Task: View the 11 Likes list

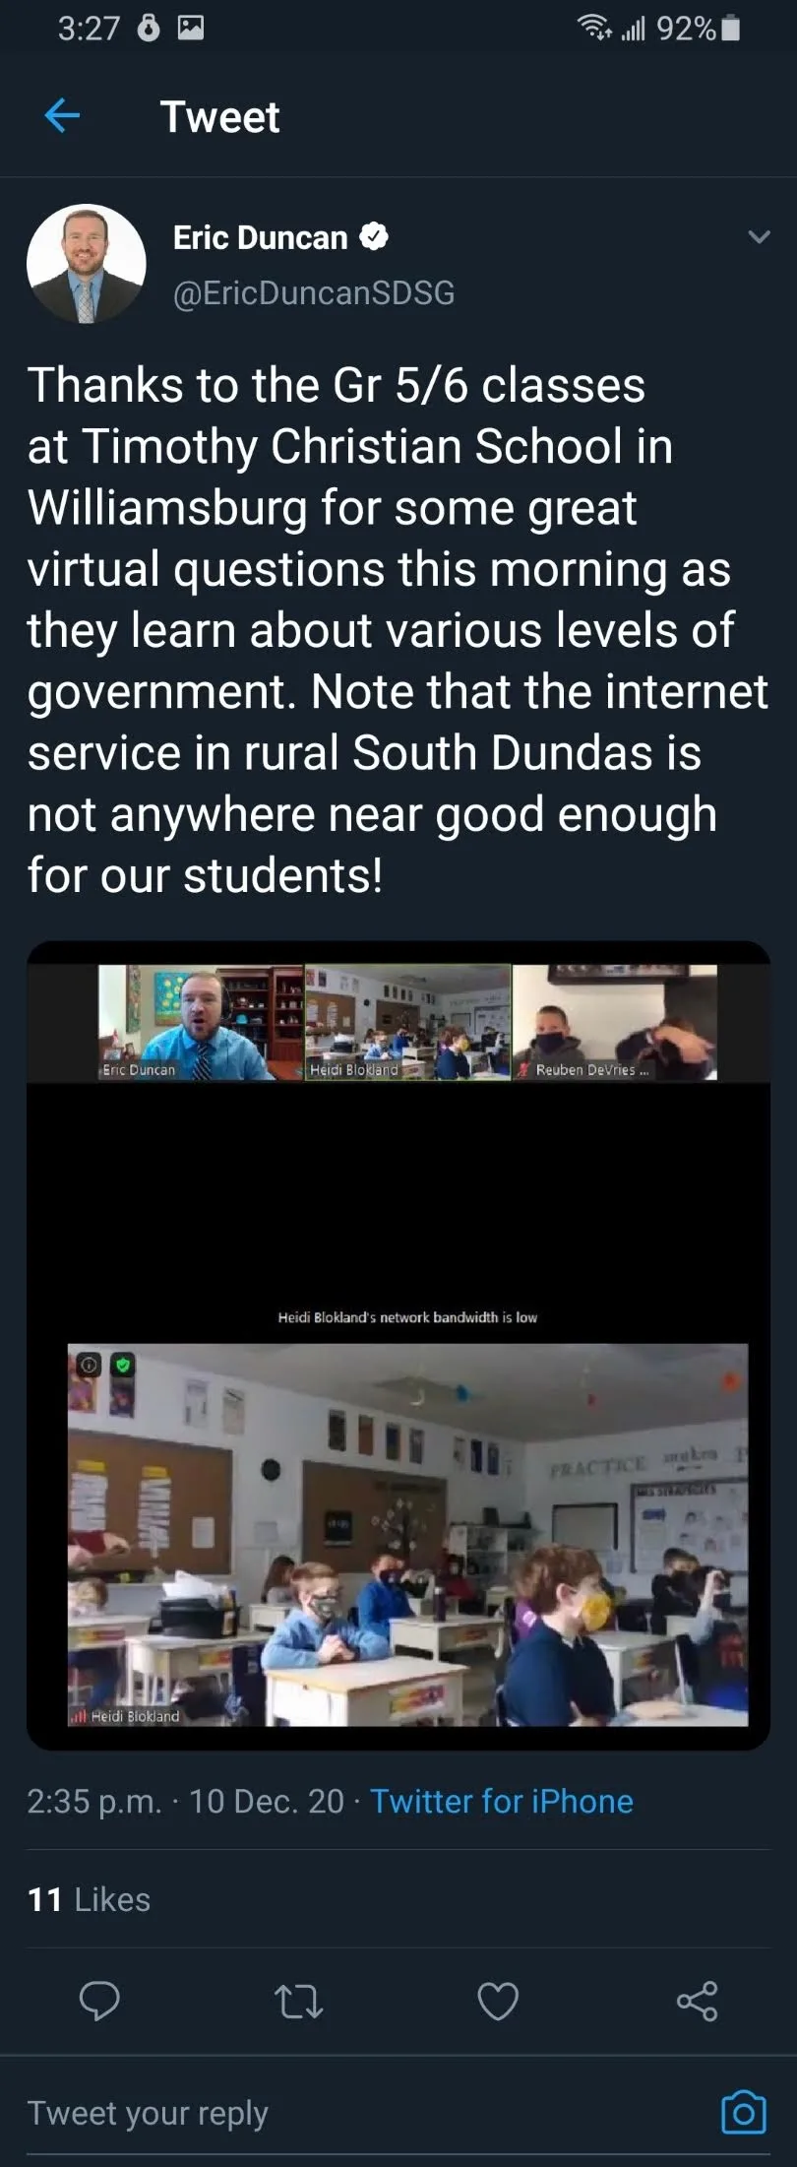Action: 89,1899
